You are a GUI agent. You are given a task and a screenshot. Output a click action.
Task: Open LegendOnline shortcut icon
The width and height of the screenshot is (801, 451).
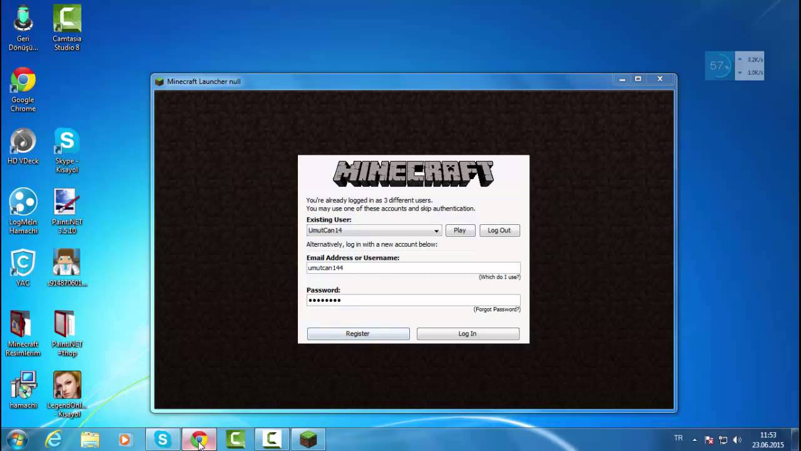coord(66,395)
